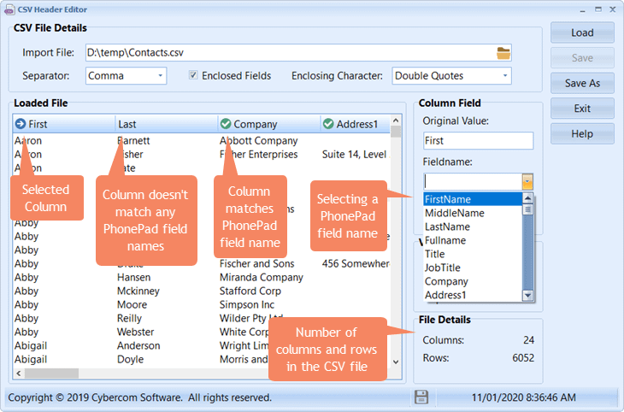
Task: Click the cell 'Abbott Company'
Action: pyautogui.click(x=258, y=140)
